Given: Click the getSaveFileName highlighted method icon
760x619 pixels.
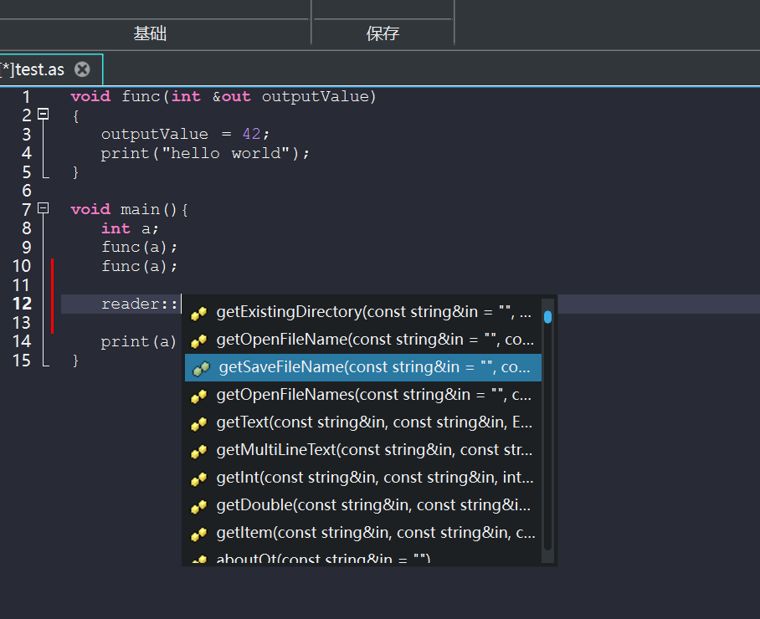Looking at the screenshot, I should click(x=201, y=368).
